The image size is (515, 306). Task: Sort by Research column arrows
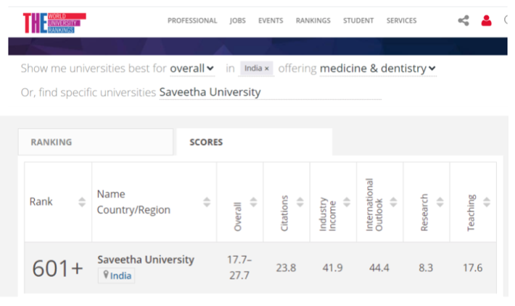440,203
